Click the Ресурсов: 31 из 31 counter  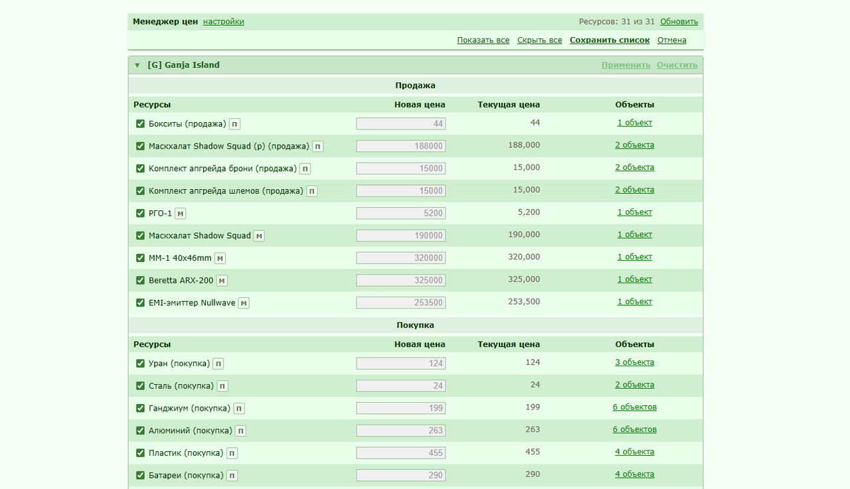point(617,22)
